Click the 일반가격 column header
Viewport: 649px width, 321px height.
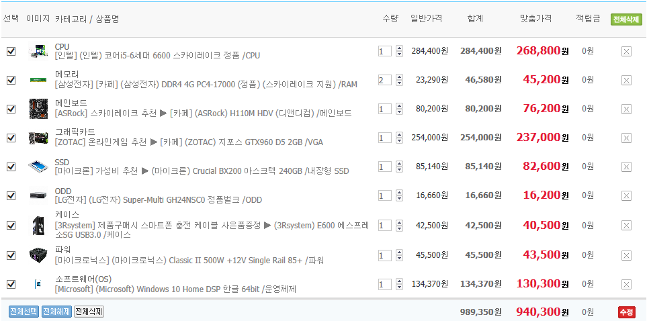[x=427, y=19]
